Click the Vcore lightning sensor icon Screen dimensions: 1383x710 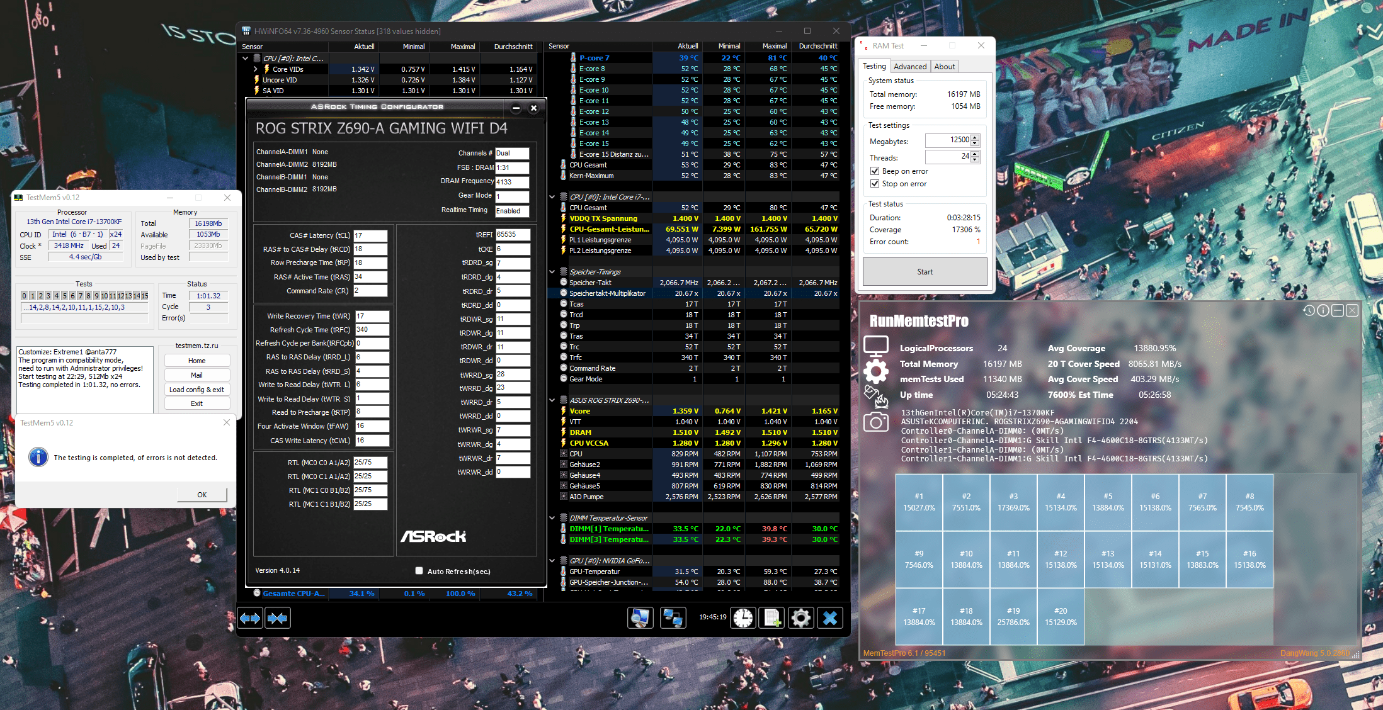coord(564,411)
